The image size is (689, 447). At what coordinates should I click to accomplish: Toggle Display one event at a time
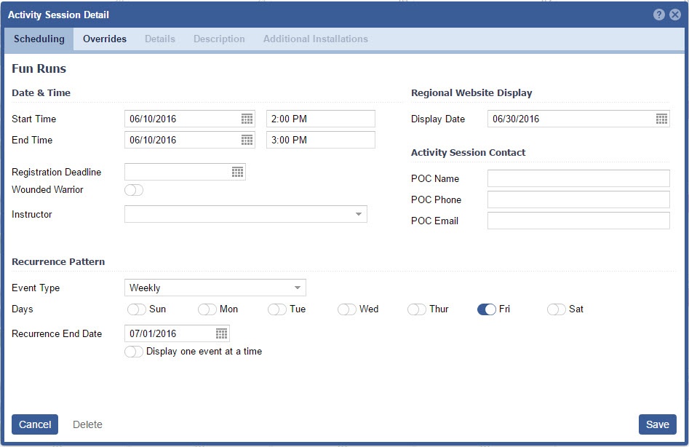[134, 352]
